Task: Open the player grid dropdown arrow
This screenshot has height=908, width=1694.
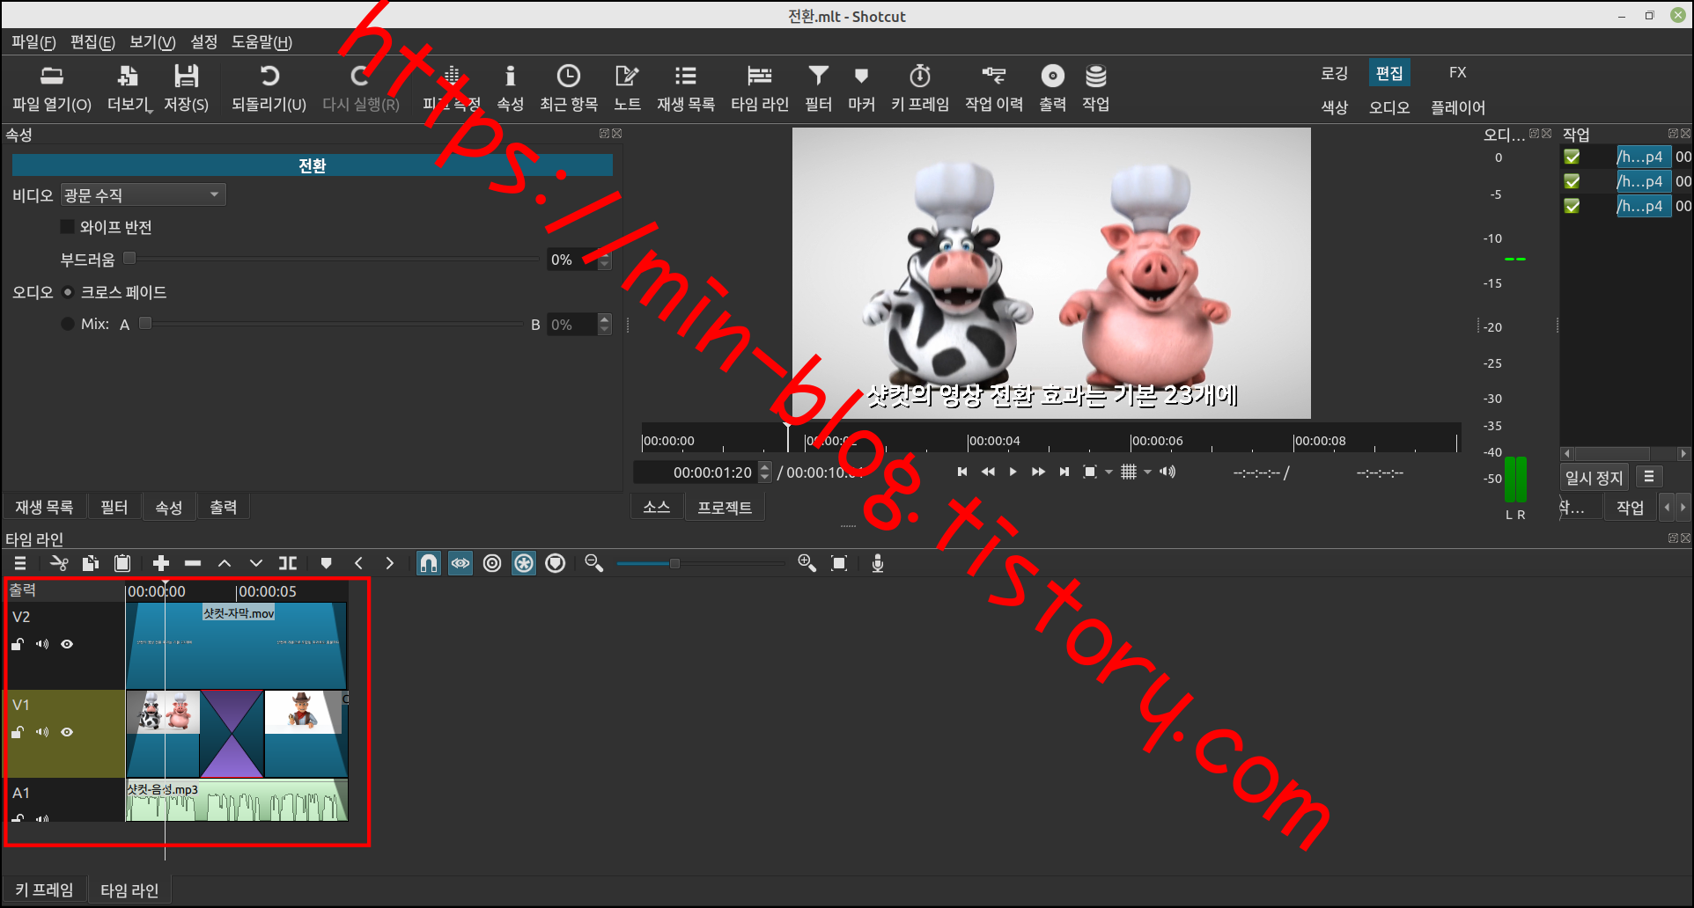Action: (1147, 472)
